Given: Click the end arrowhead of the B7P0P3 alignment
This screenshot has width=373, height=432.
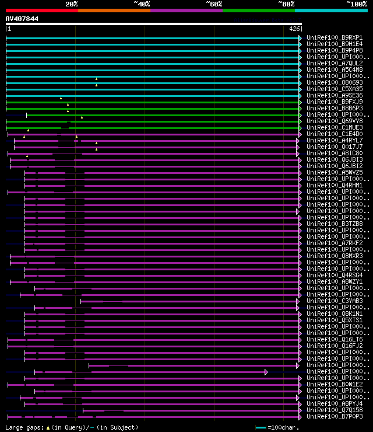Looking at the screenshot, I should tap(300, 417).
